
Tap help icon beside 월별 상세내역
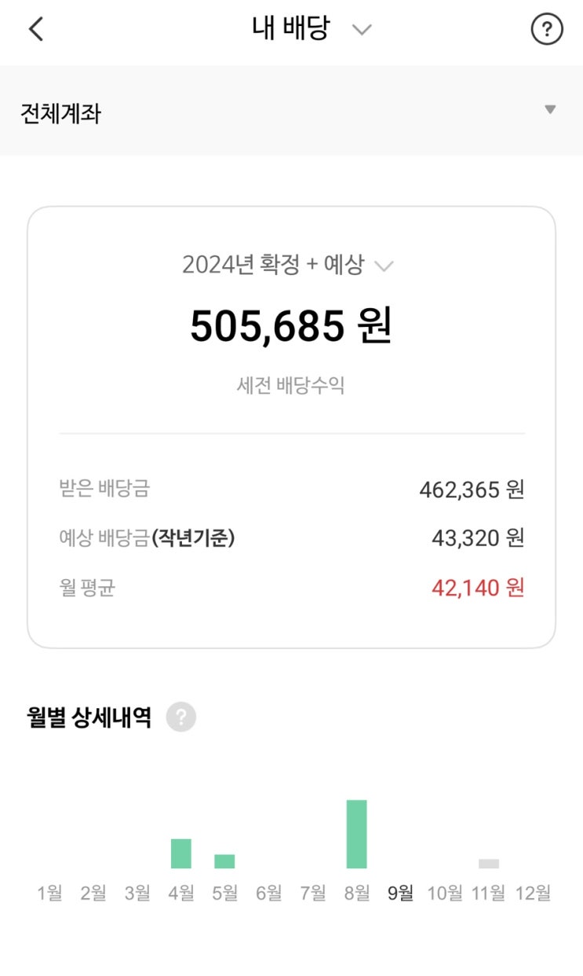[181, 717]
